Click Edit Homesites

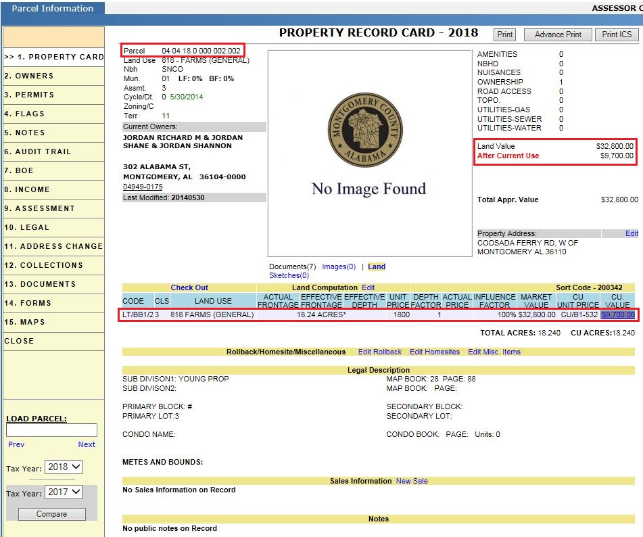click(435, 352)
